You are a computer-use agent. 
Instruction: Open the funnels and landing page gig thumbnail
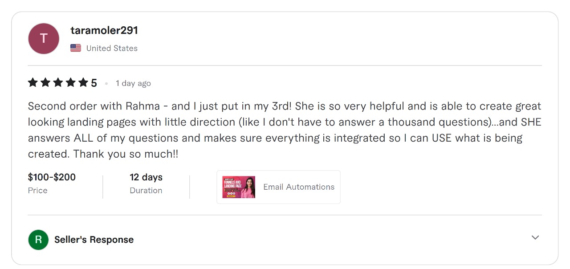click(x=239, y=187)
